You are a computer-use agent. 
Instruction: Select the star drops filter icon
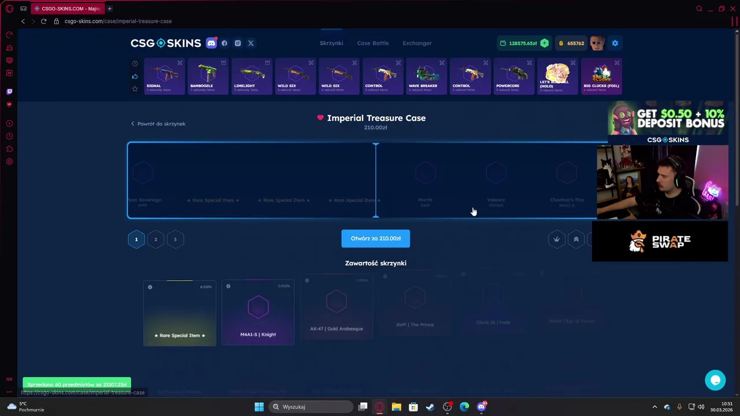click(135, 88)
